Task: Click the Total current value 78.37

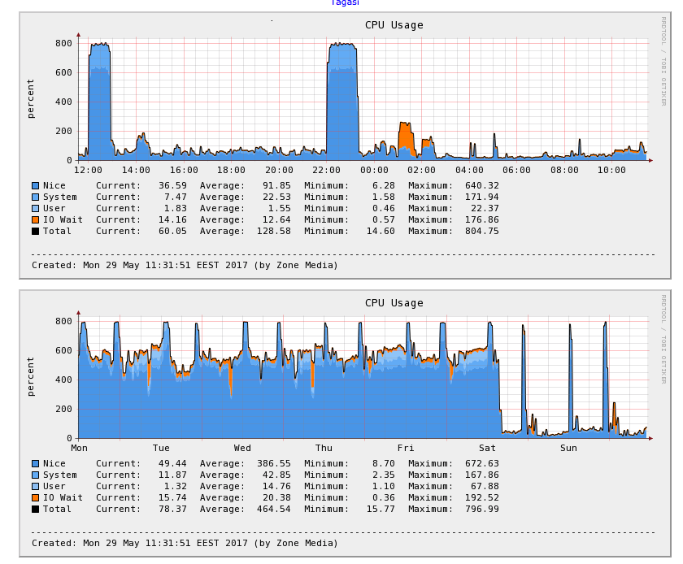Action: click(x=172, y=509)
